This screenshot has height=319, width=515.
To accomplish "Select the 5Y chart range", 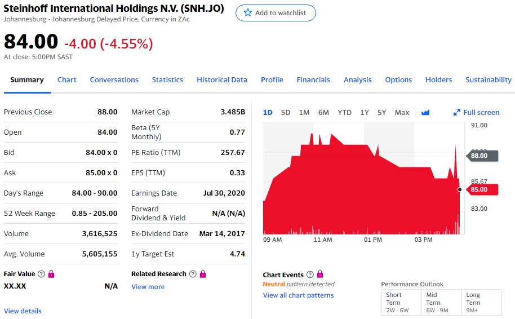I will (x=381, y=113).
